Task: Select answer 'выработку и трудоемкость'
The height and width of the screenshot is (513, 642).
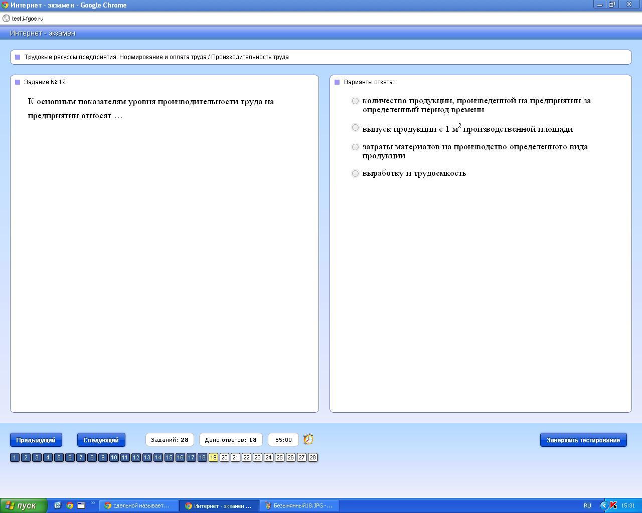Action: pyautogui.click(x=355, y=173)
